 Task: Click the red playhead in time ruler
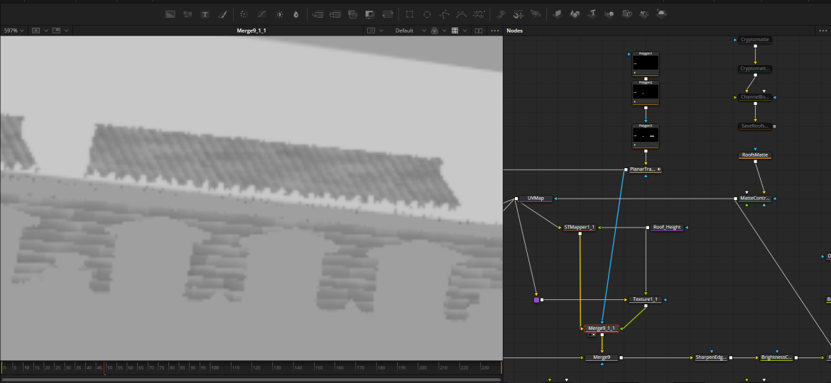pos(105,367)
